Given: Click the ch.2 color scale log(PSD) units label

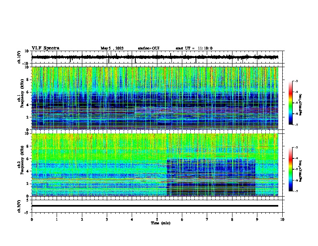Looking at the screenshot, I should [x=301, y=171].
